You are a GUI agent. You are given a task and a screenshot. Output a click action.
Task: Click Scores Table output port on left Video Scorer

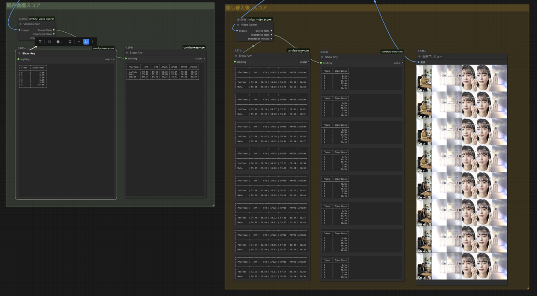click(x=54, y=30)
